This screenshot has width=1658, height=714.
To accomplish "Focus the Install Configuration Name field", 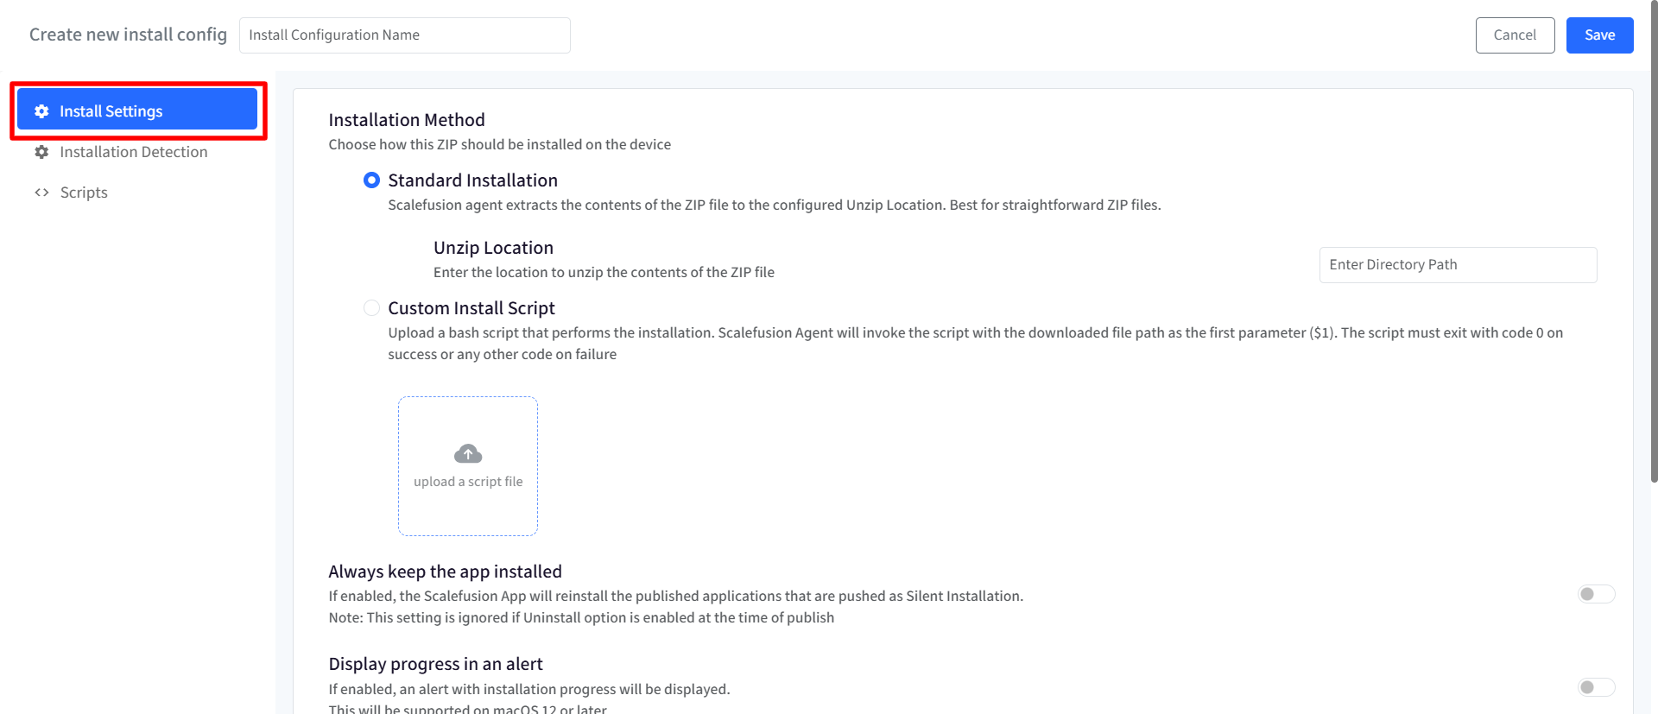I will [404, 35].
